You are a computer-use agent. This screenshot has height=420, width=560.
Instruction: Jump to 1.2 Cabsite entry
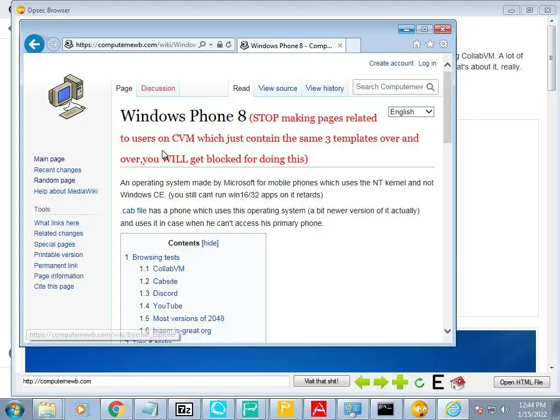coord(165,282)
